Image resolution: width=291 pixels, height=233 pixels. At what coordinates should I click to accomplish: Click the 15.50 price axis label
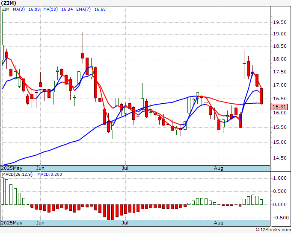click(x=280, y=127)
